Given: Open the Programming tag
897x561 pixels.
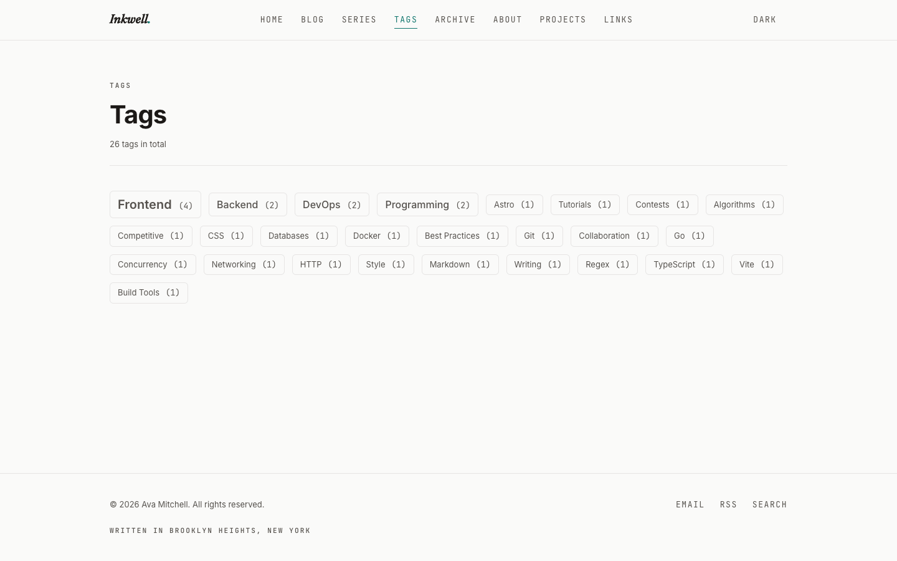Looking at the screenshot, I should pos(427,204).
